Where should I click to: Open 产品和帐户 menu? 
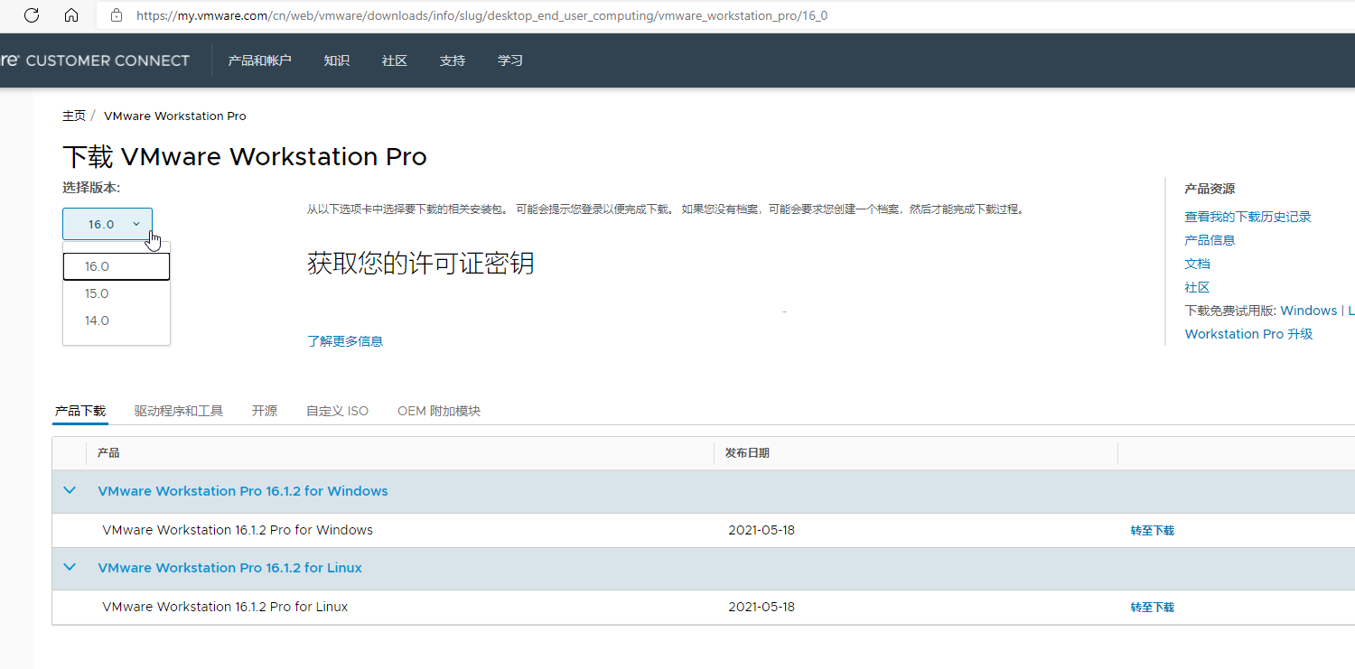(x=259, y=60)
